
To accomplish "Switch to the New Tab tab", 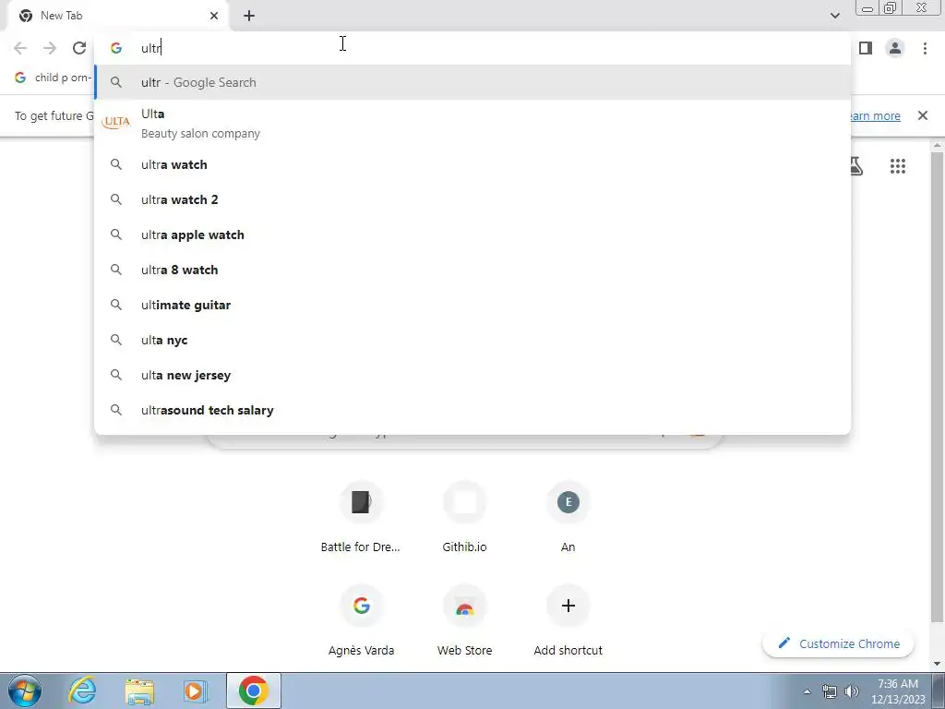I will (117, 16).
